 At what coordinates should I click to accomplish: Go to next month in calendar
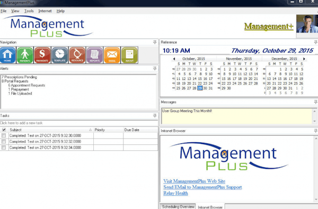click(304, 59)
